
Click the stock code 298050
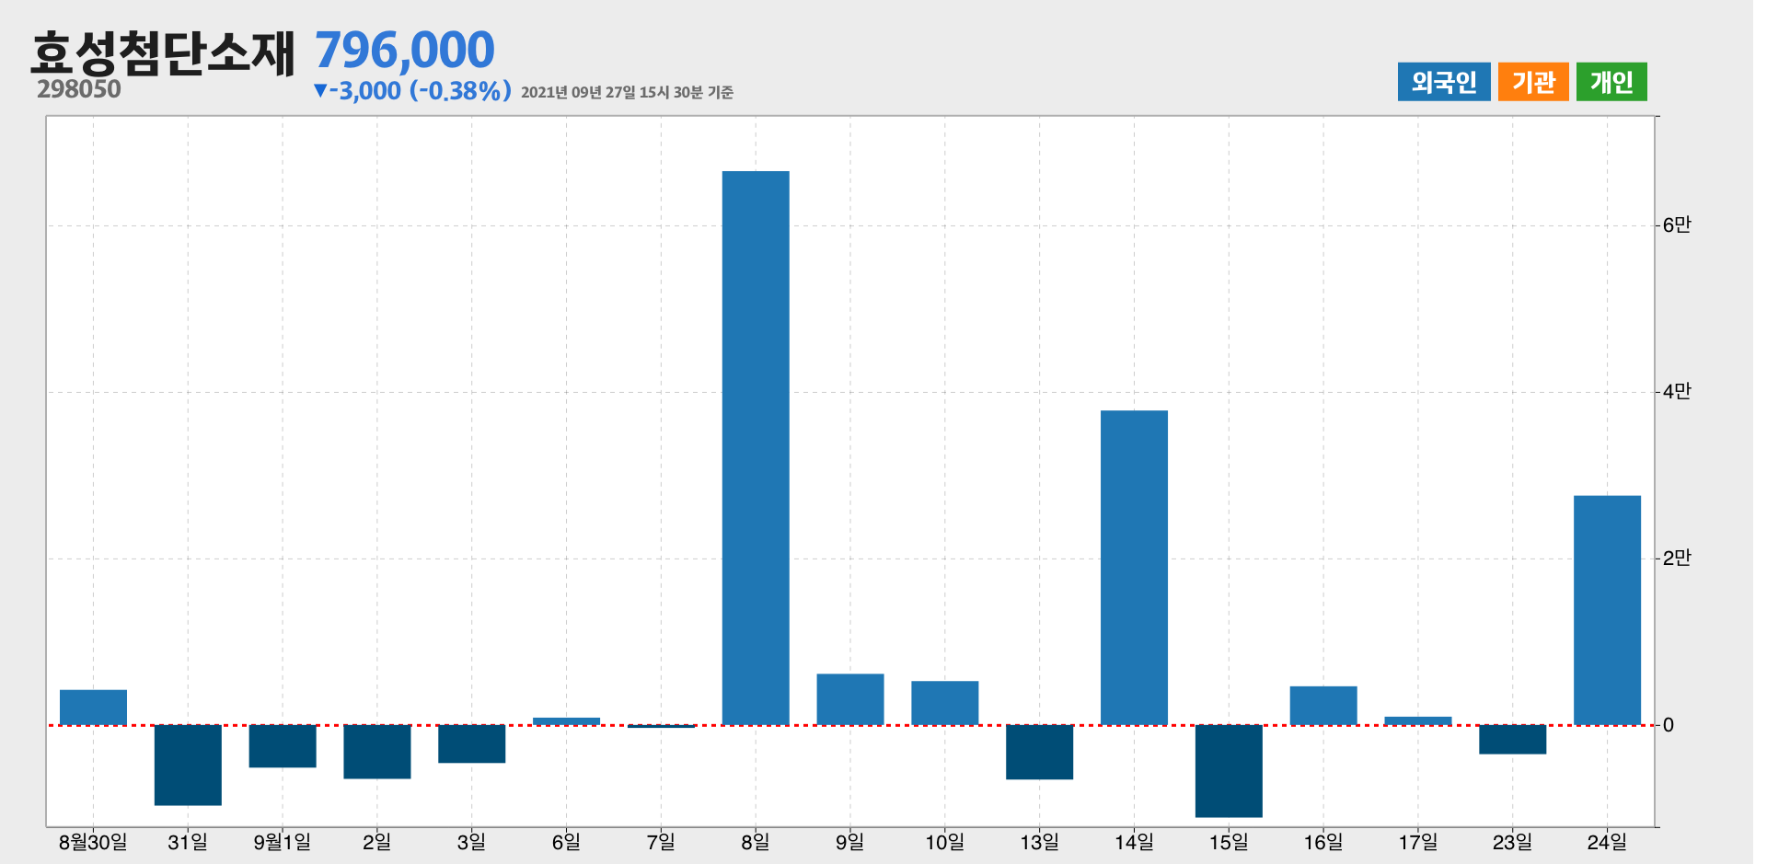tap(79, 89)
